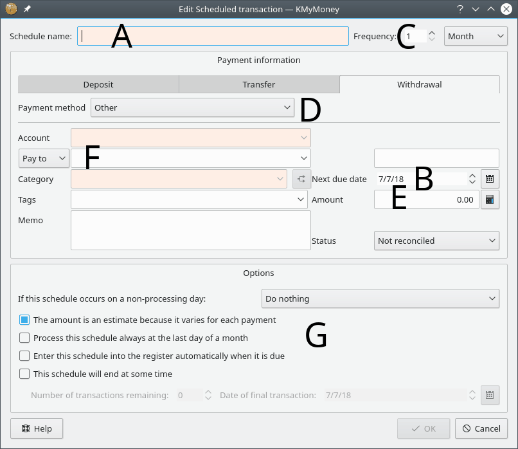Screen dimensions: 518x449
Task: Open the split categories editor icon
Action: [x=301, y=179]
